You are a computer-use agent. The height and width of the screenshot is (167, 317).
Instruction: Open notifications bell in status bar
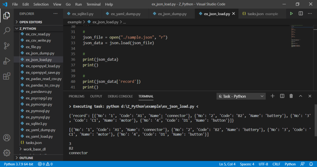click(311, 164)
